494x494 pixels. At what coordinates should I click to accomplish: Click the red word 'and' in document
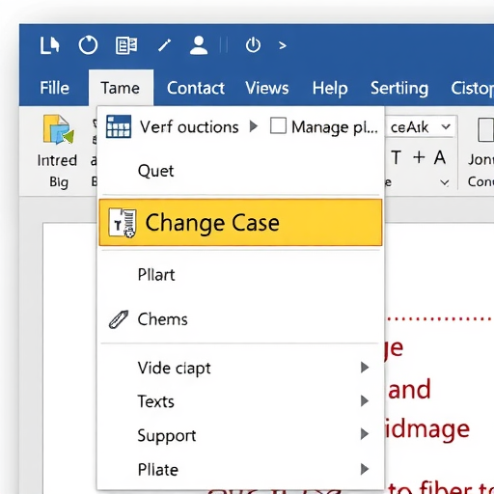coord(409,389)
